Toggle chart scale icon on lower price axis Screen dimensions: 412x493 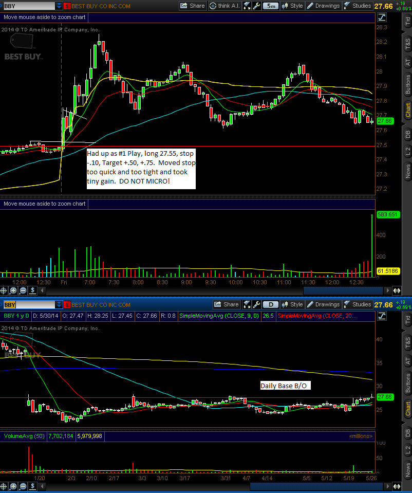(x=382, y=316)
